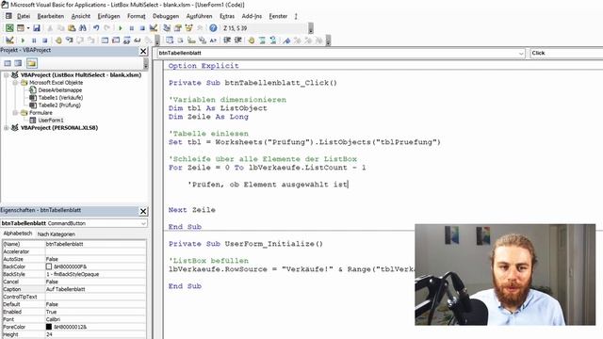Open Visual Basic Help question mark
The width and height of the screenshot is (603, 339).
213,28
